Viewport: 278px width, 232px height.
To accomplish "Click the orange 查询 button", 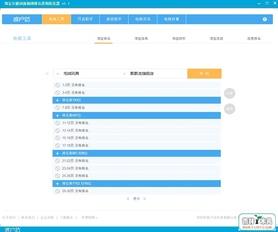I will coord(204,74).
